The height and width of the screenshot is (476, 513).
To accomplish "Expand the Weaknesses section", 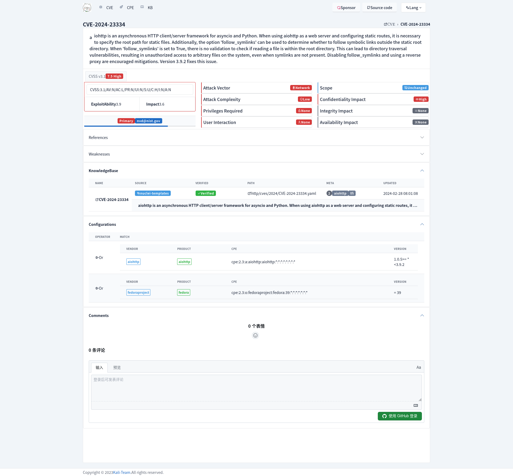I will coord(256,154).
